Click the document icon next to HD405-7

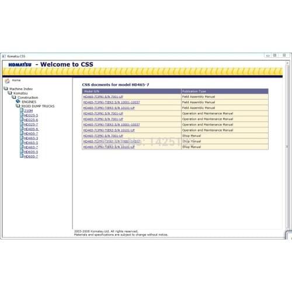[22, 133]
